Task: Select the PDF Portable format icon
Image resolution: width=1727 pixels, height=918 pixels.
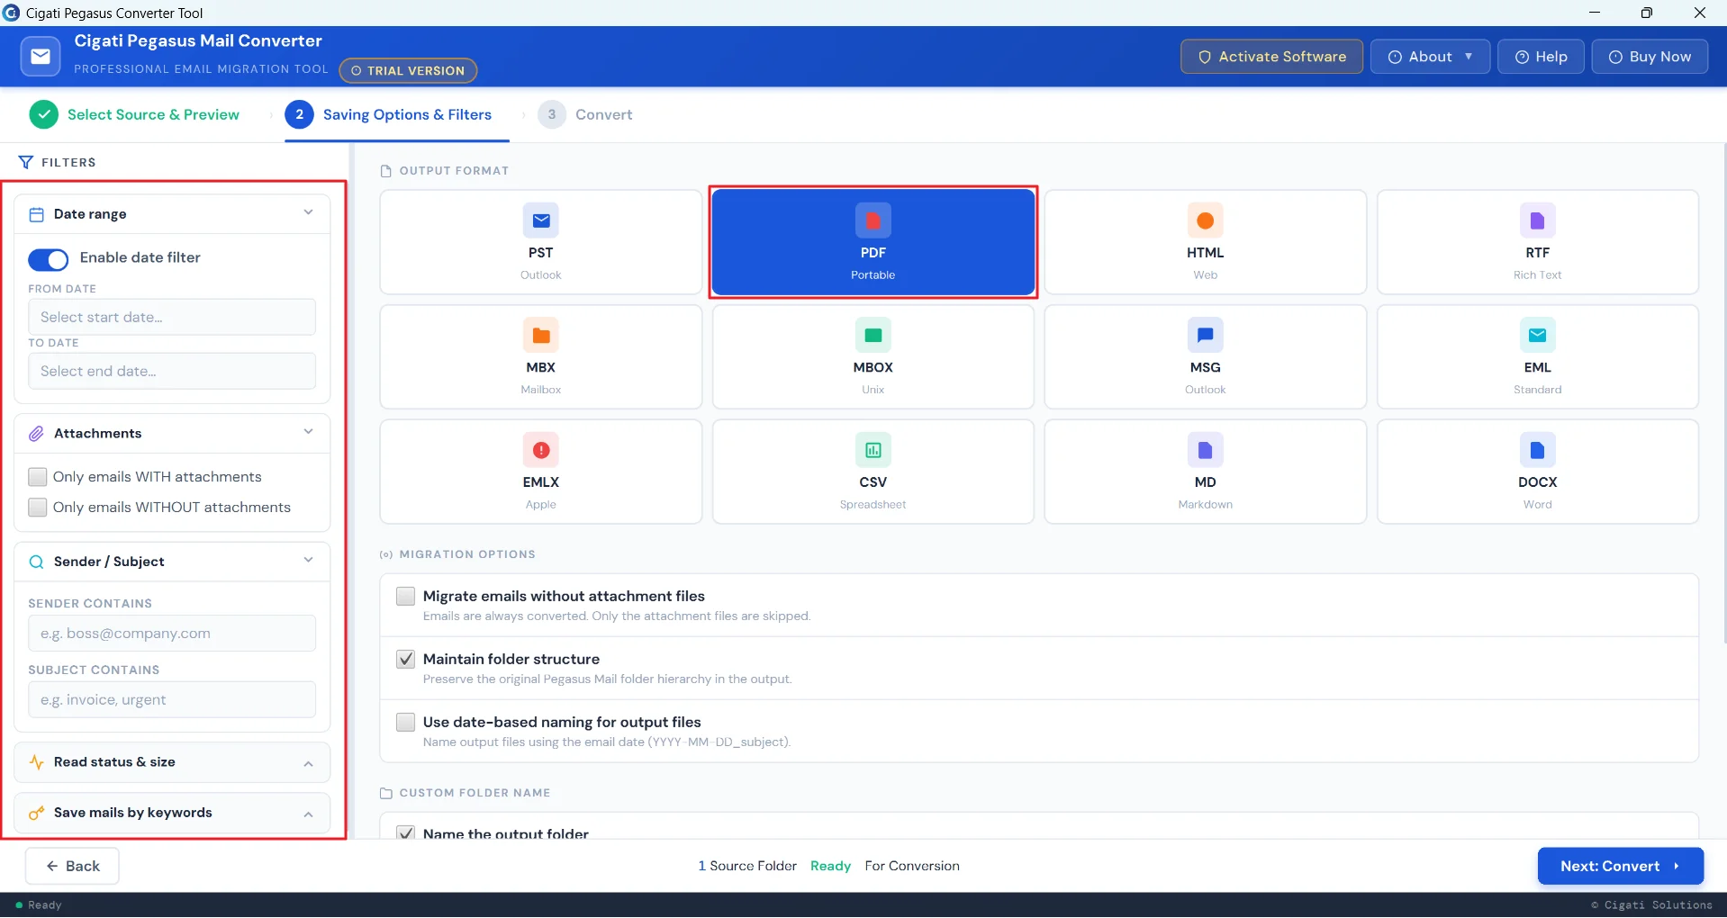Action: (873, 220)
